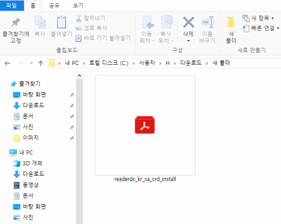Switch to the 홈 ribbon tab

coord(33,5)
